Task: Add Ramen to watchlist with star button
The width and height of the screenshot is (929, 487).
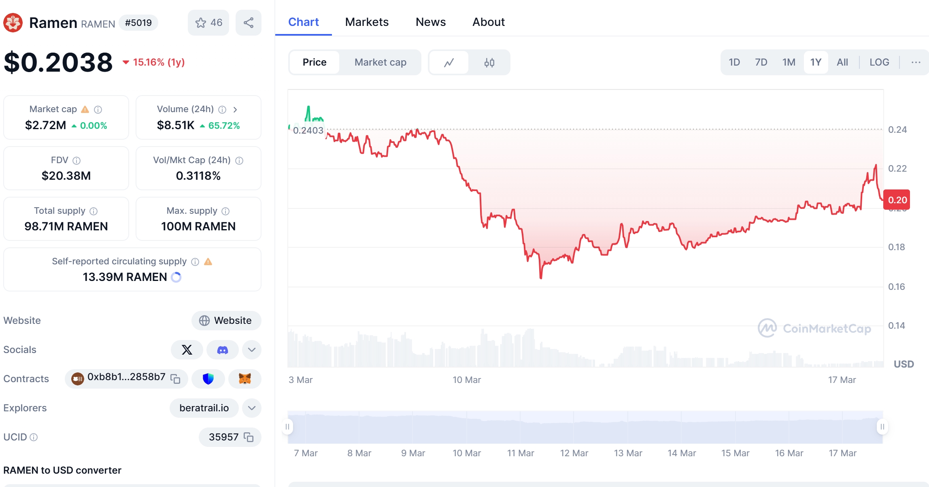Action: click(x=208, y=23)
